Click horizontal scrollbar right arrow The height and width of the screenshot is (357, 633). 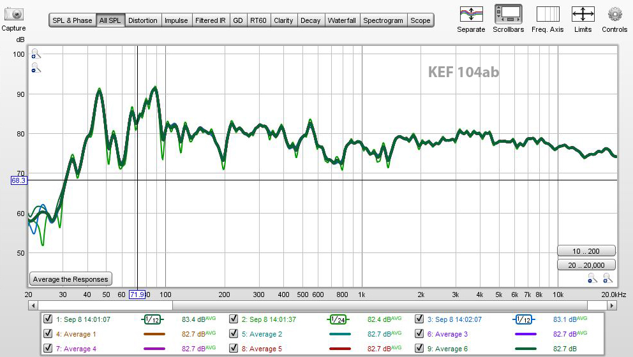pyautogui.click(x=613, y=305)
